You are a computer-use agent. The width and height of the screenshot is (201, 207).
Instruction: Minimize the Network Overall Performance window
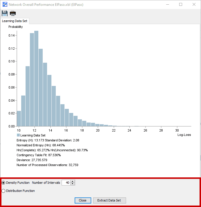tap(168, 4)
